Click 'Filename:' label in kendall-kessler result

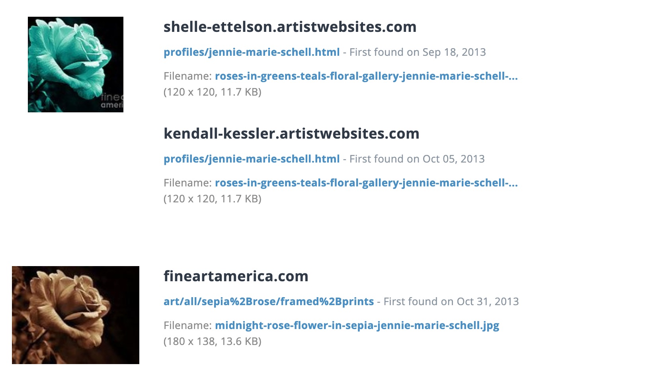point(187,183)
